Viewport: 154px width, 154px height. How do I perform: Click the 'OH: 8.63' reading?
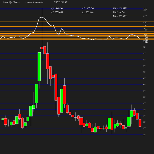coord(119,12)
